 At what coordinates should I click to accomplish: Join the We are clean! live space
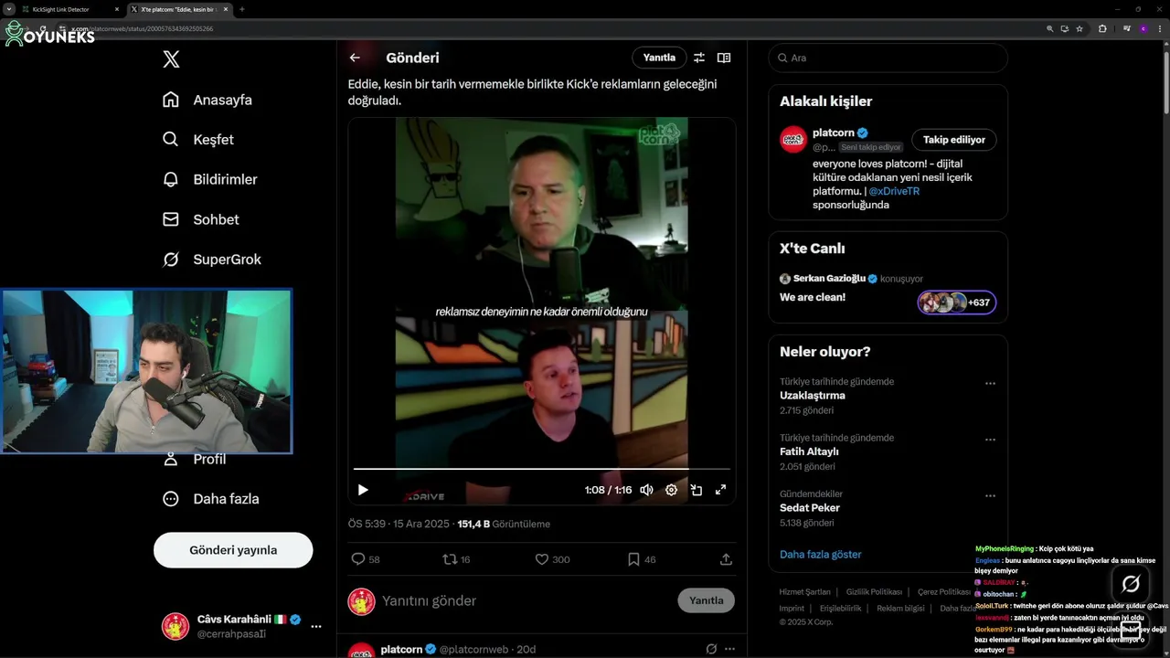point(813,297)
